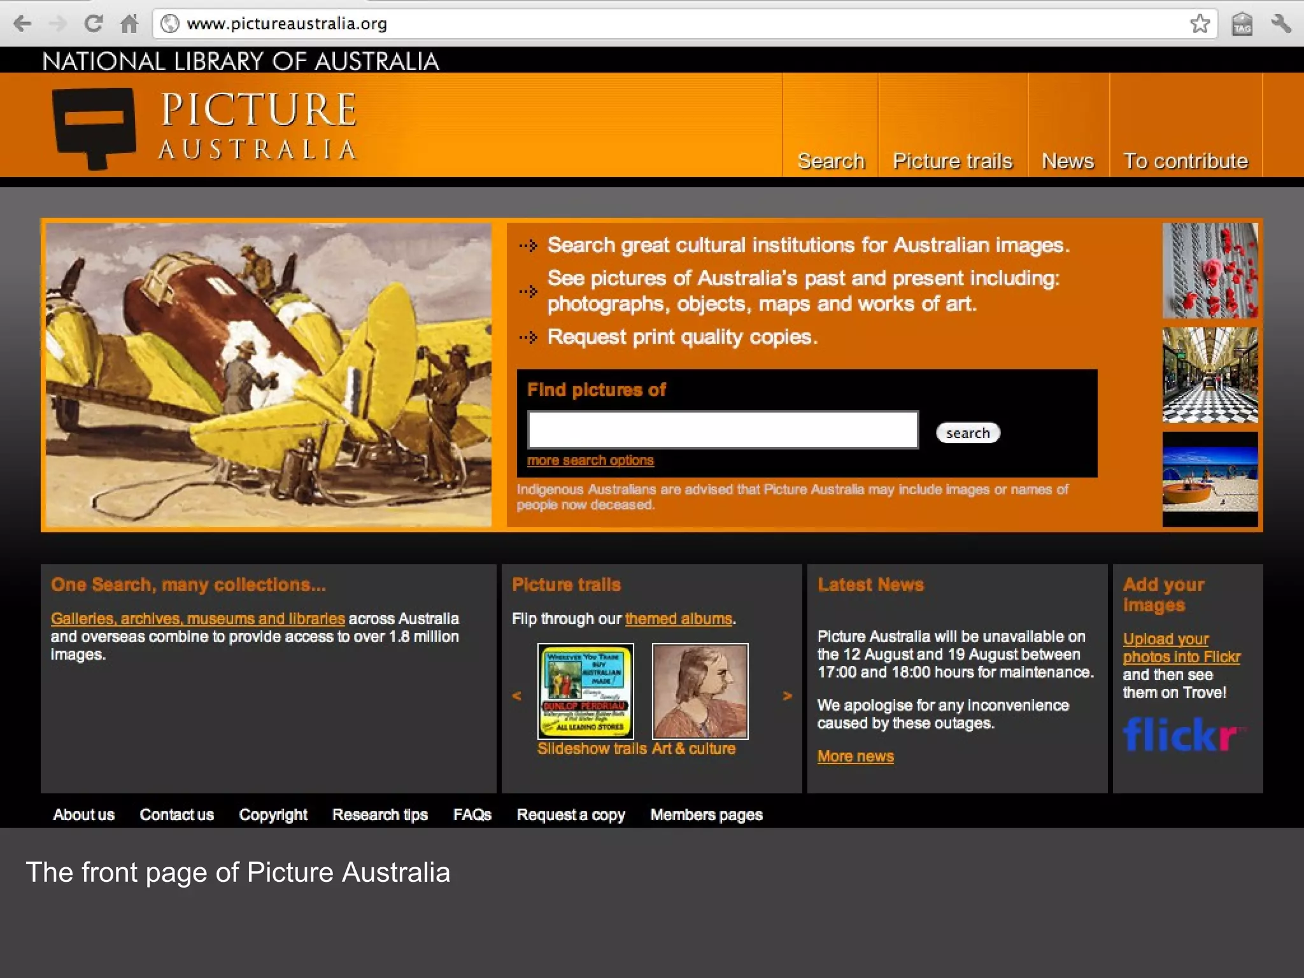
Task: Click the 'Picture trails' panel heading
Action: click(566, 585)
